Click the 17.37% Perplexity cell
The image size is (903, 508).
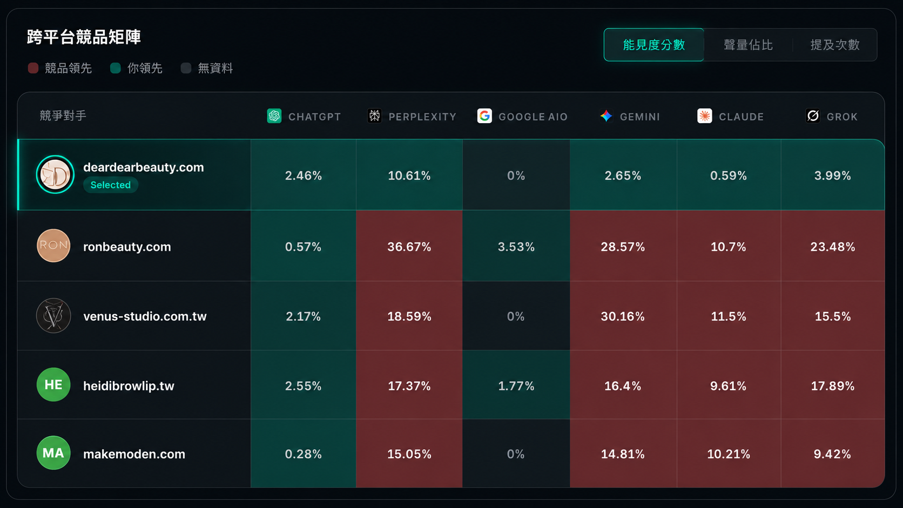409,385
